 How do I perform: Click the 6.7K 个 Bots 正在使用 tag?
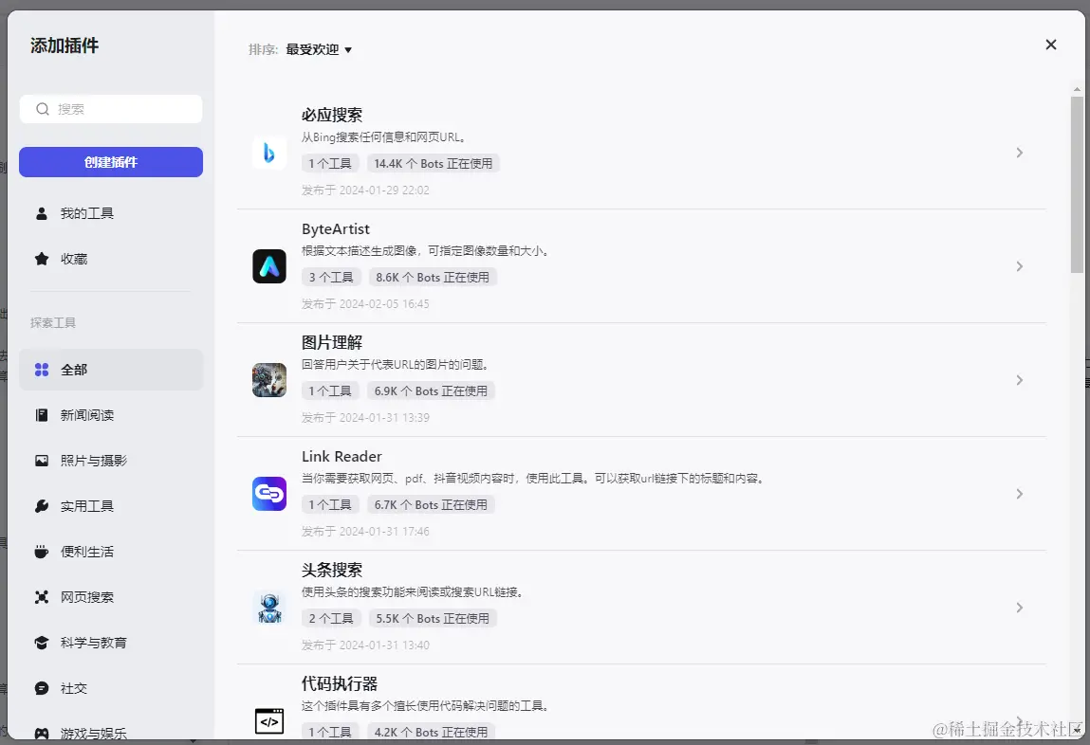(431, 505)
